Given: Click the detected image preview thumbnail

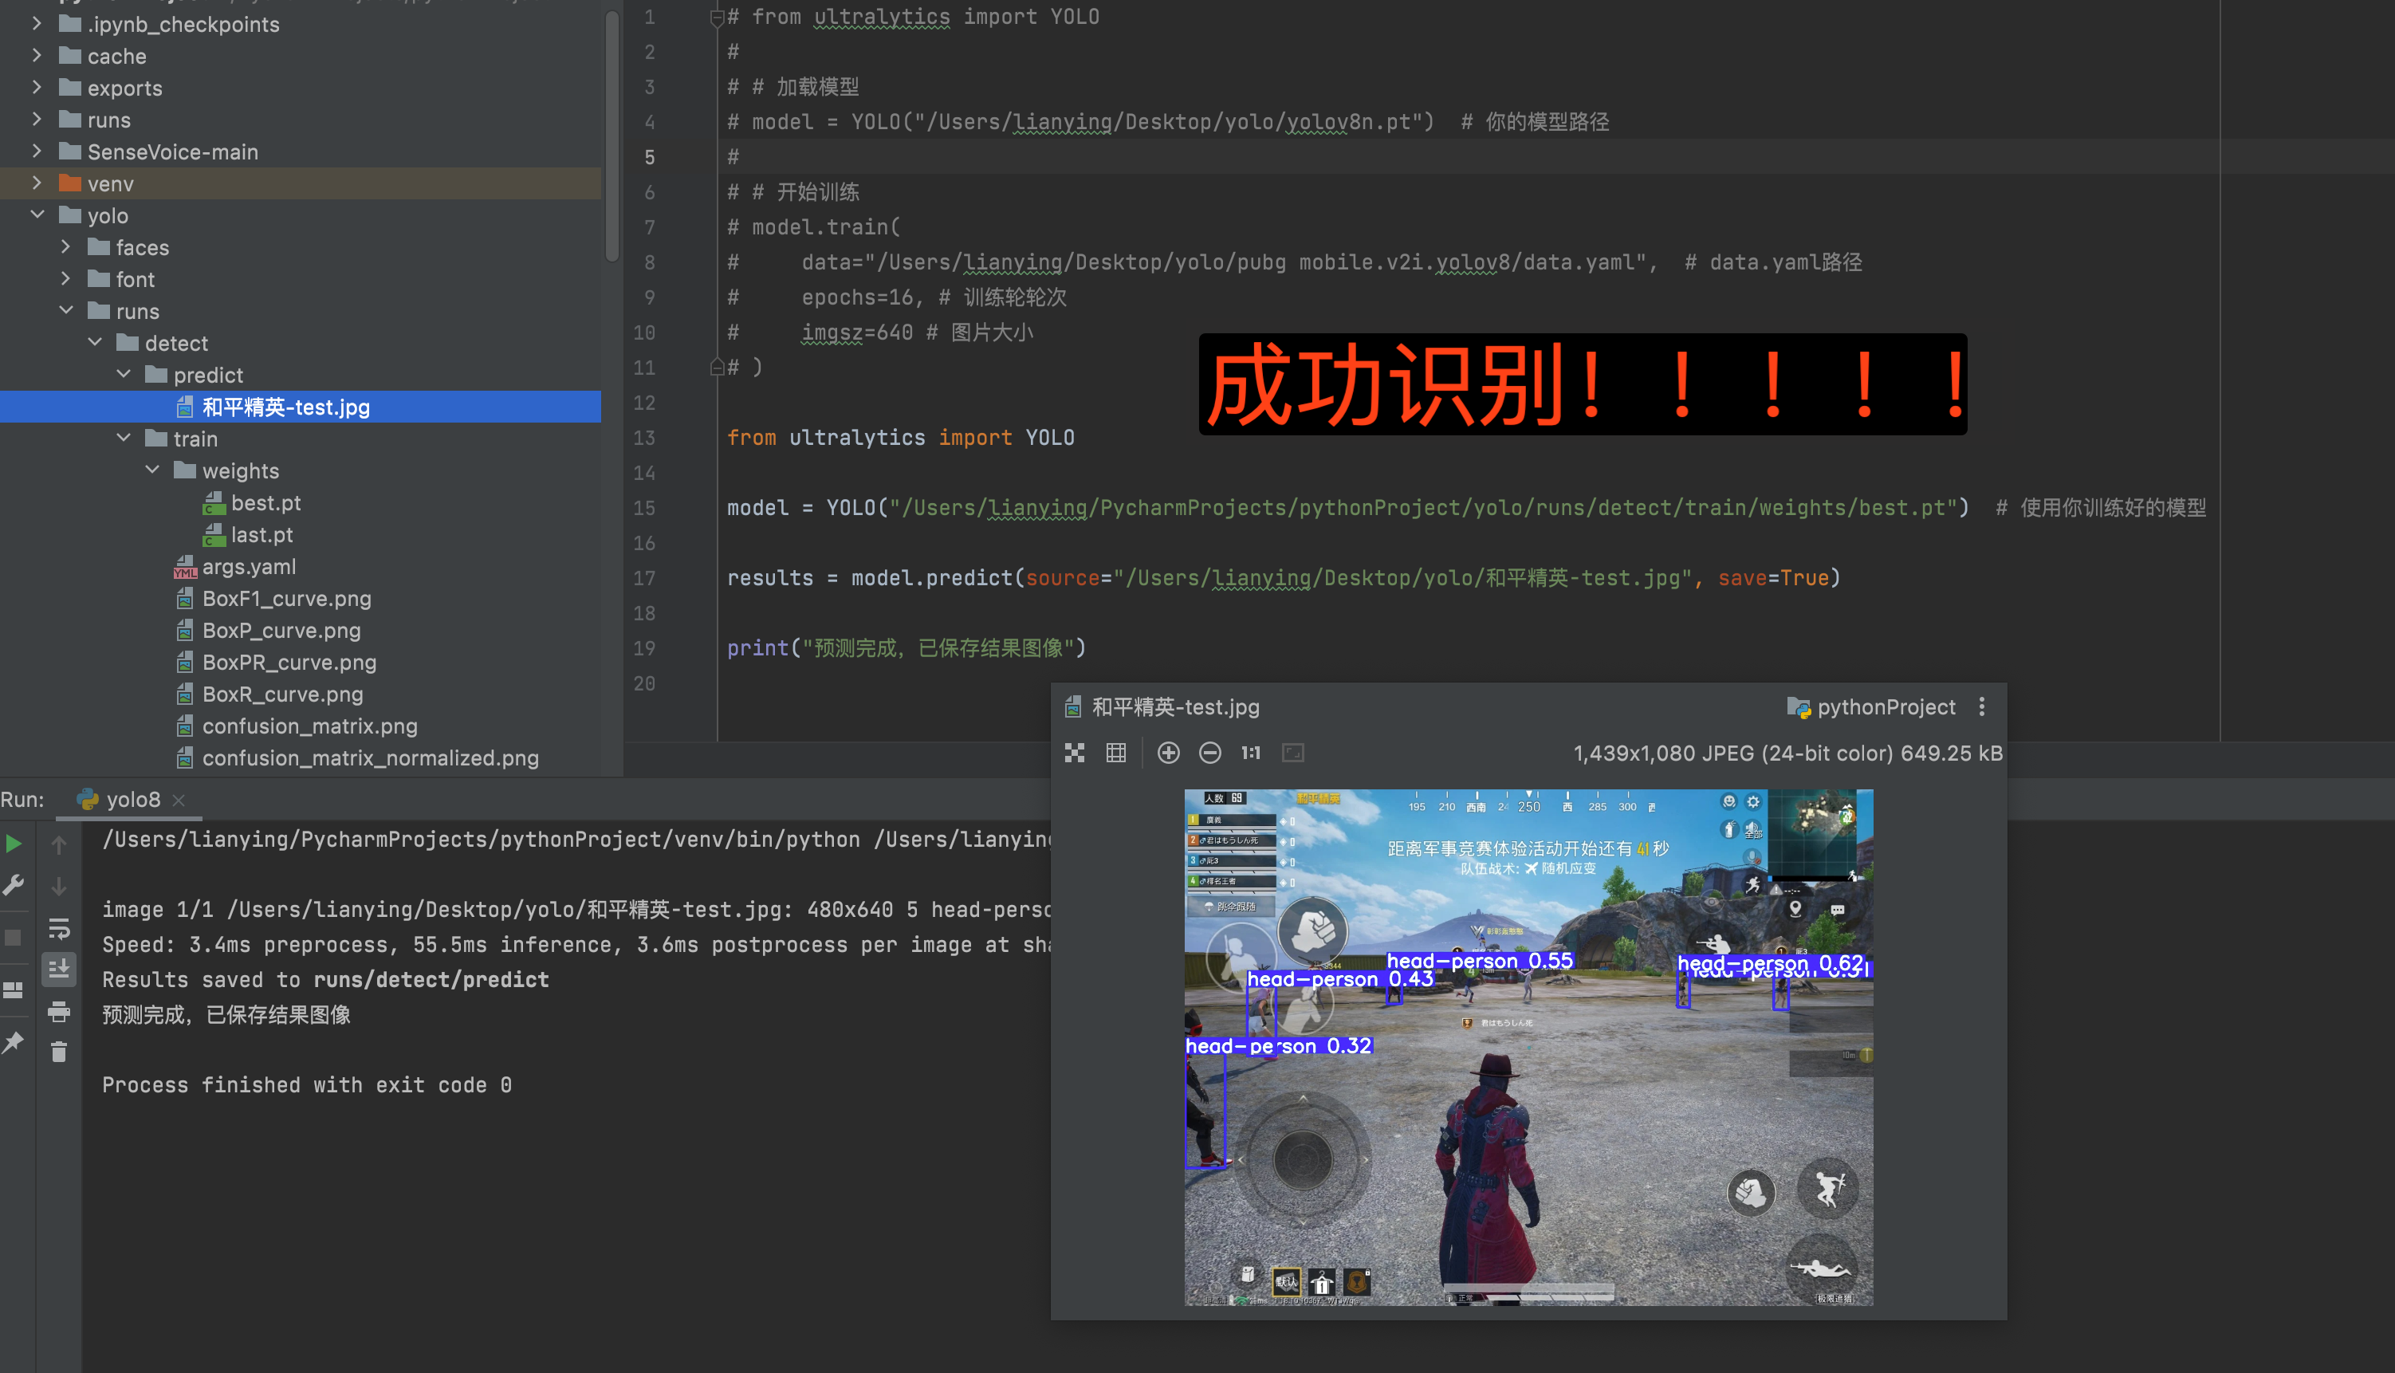Looking at the screenshot, I should (1528, 1047).
